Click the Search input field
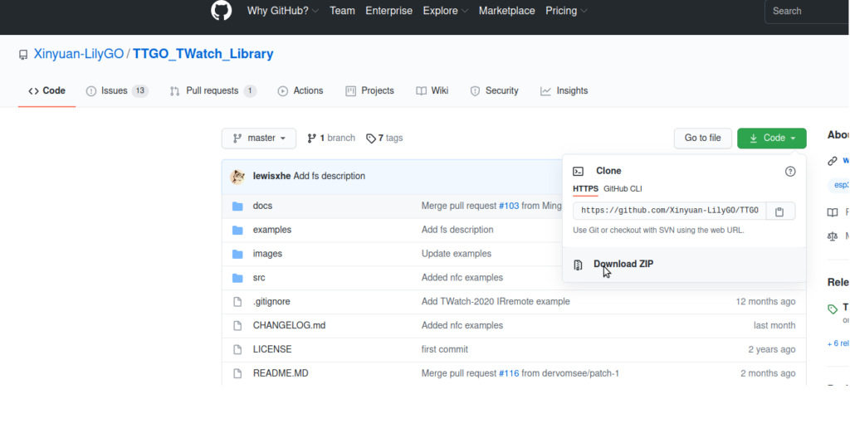This screenshot has height=423, width=850. tap(805, 11)
